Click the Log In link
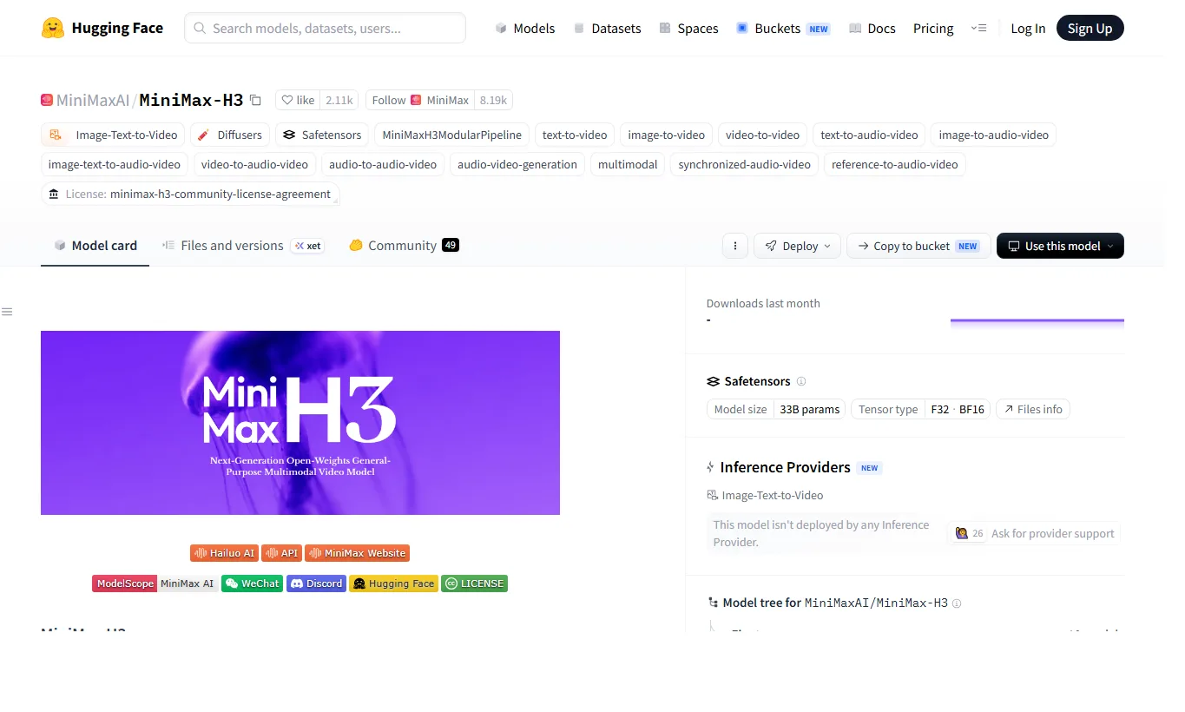Image resolution: width=1185 pixels, height=712 pixels. [1028, 29]
